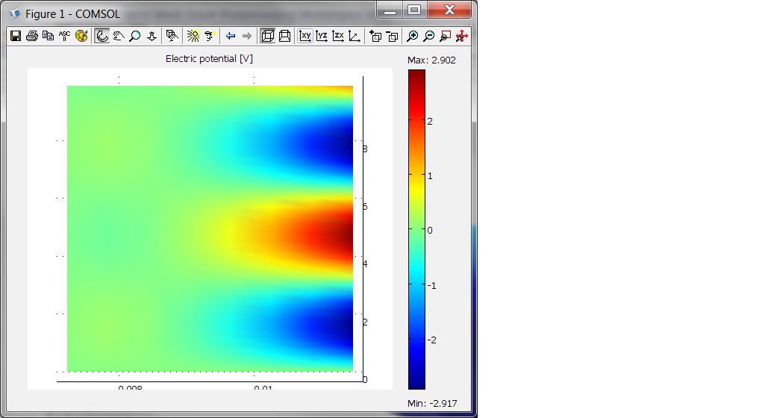This screenshot has height=418, width=765.
Task: Click the Electric potential [V] plot title
Action: pyautogui.click(x=209, y=58)
